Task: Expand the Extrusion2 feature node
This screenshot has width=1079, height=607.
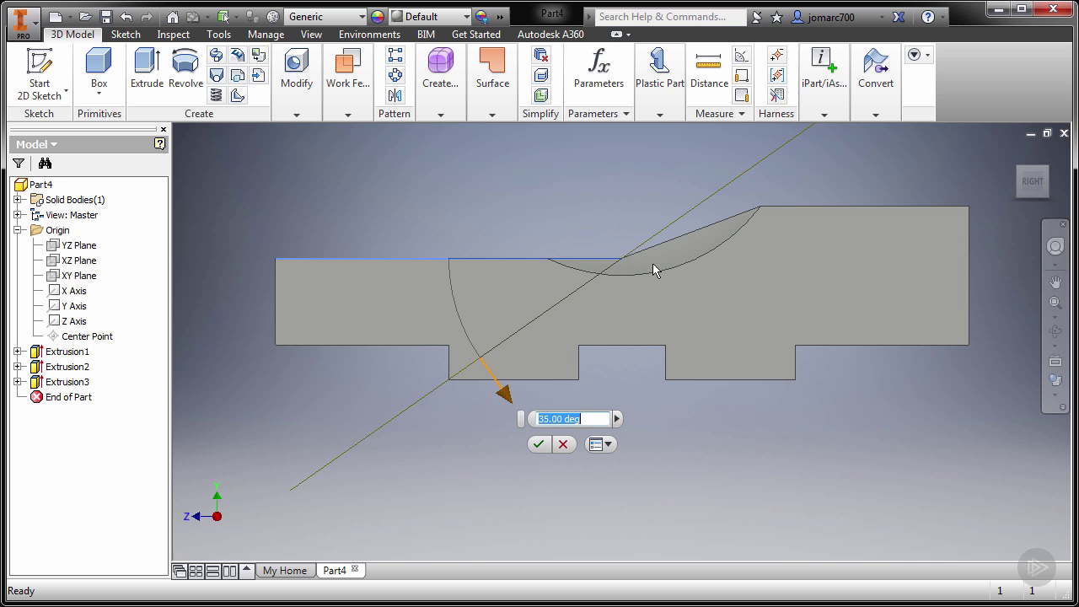Action: 18,367
